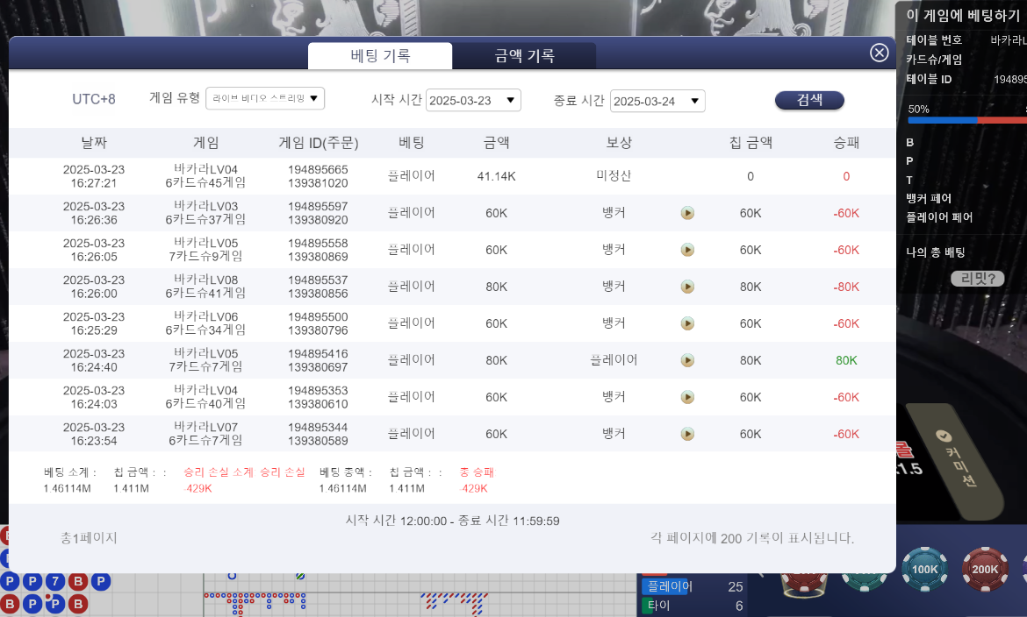Image resolution: width=1027 pixels, height=617 pixels.
Task: Open the 게임 유형 dropdown
Action: 265,98
